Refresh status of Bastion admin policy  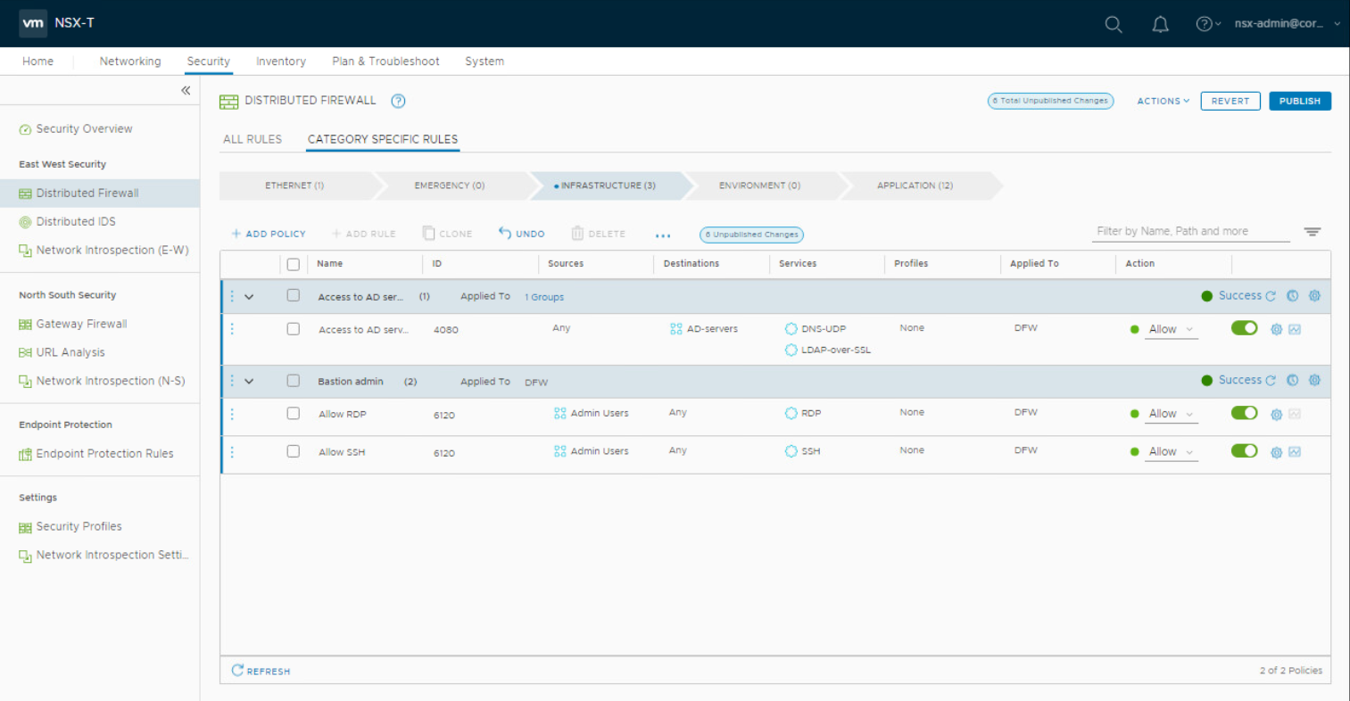pos(1271,381)
